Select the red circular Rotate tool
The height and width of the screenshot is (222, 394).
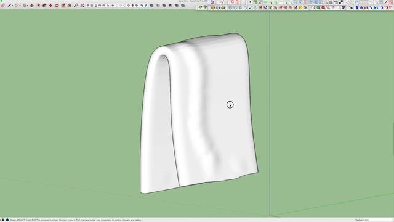(x=57, y=6)
